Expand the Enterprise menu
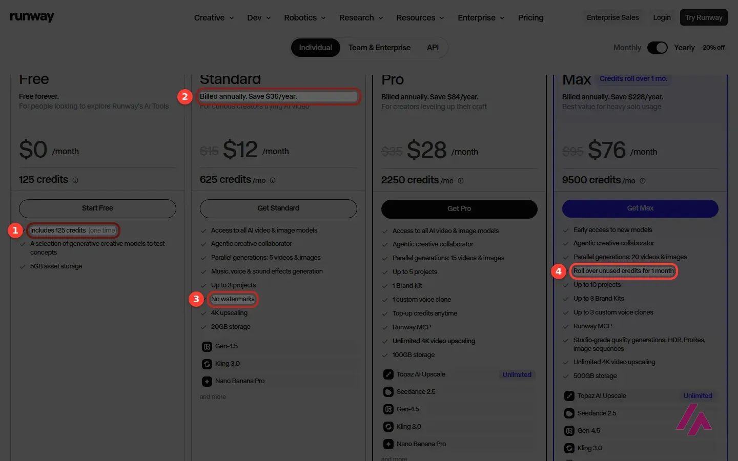This screenshot has width=738, height=461. click(481, 17)
